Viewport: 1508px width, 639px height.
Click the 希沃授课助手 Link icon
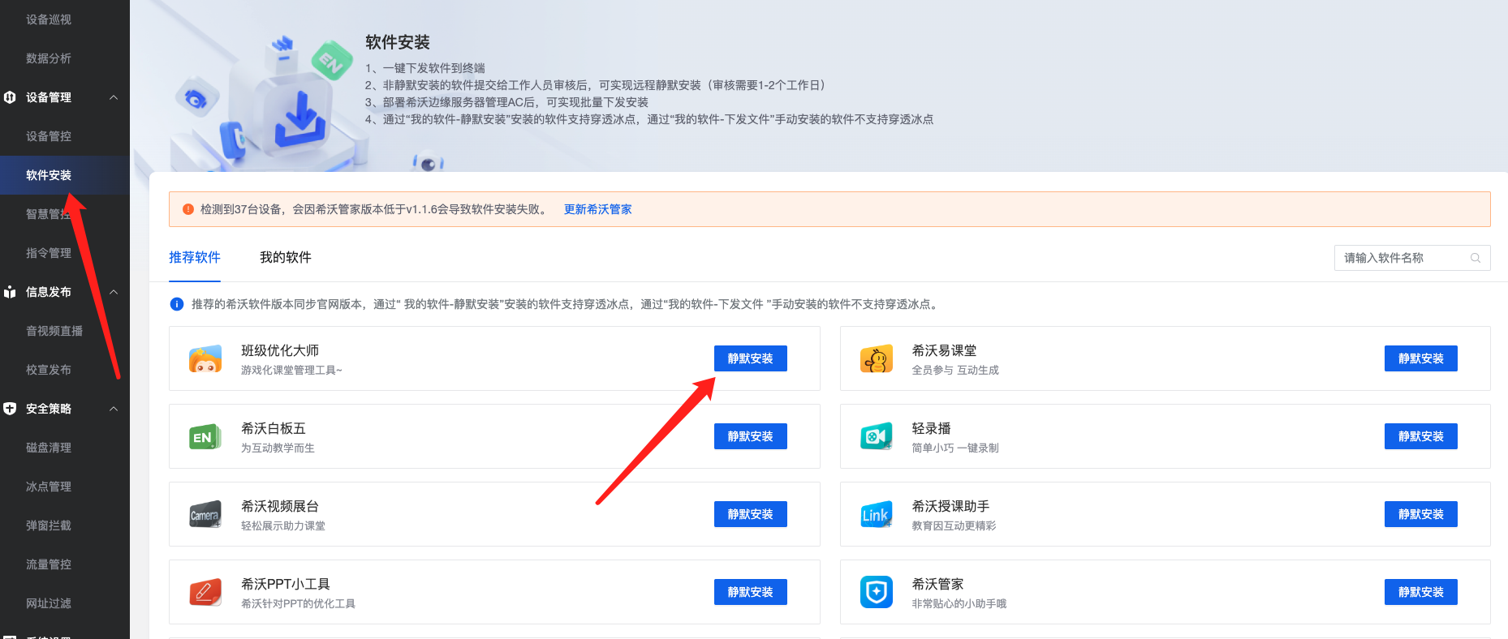pos(877,515)
